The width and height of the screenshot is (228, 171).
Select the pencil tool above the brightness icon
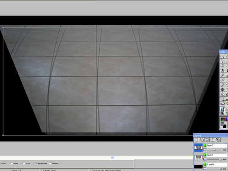[x=222, y=85]
